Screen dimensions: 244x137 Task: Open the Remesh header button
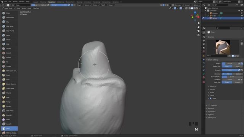(188, 5)
